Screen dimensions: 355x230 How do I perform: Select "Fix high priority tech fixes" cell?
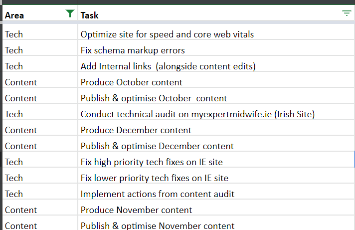[152, 162]
